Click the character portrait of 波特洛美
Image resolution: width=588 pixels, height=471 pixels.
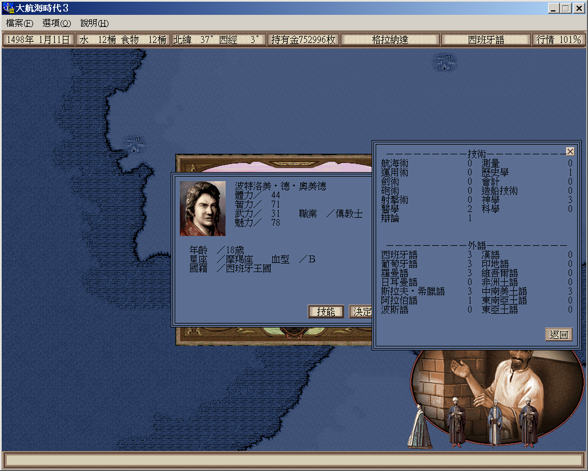(203, 209)
